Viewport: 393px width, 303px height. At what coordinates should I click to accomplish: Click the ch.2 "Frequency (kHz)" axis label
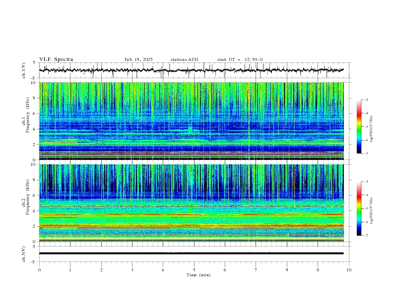pos(28,197)
